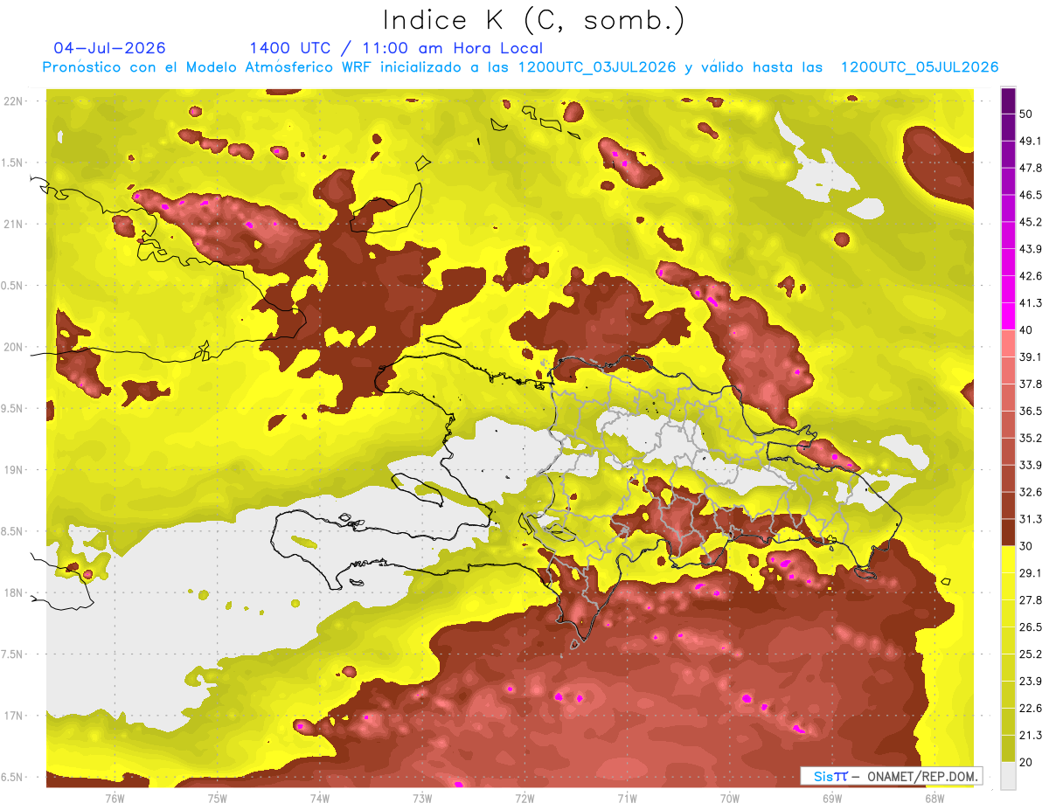Click the legend value '47.8'

1030,168
